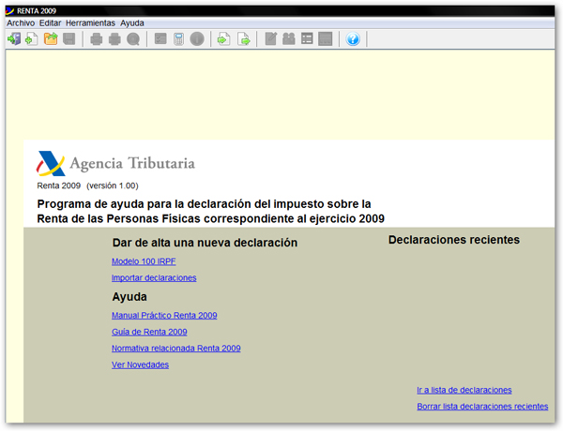
Task: Click the magnifier preview icon in the toolbar
Action: pos(133,38)
